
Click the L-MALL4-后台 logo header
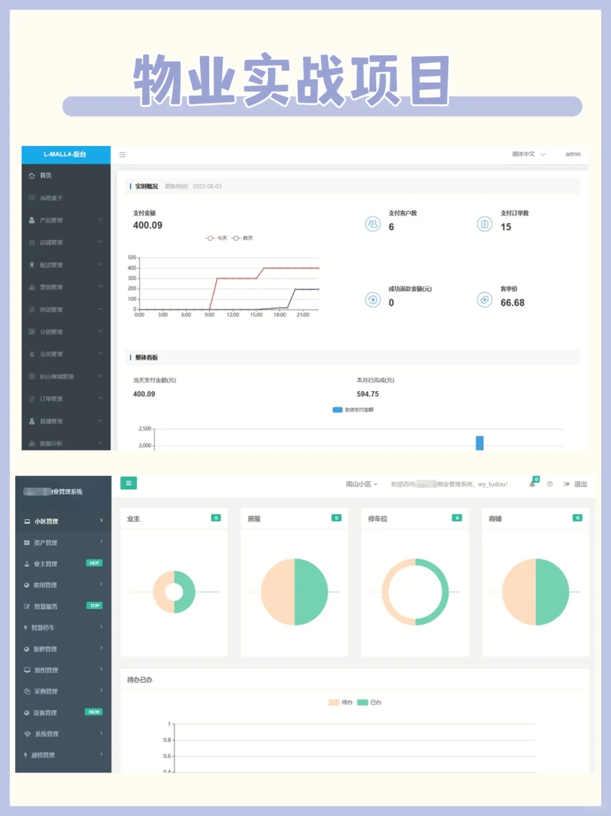66,155
